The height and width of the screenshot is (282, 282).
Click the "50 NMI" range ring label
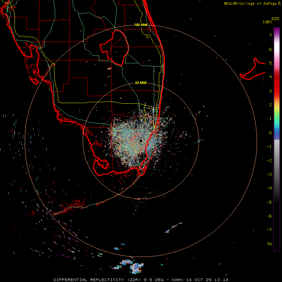click(x=141, y=83)
